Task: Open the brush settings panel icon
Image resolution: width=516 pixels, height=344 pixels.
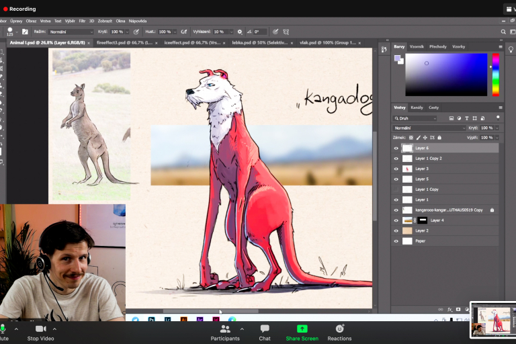Action: [25, 32]
